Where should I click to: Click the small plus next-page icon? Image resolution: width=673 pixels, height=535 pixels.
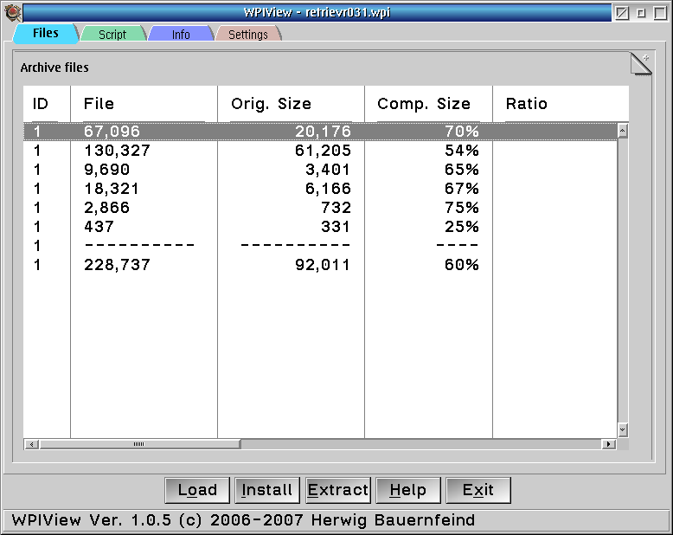point(645,57)
